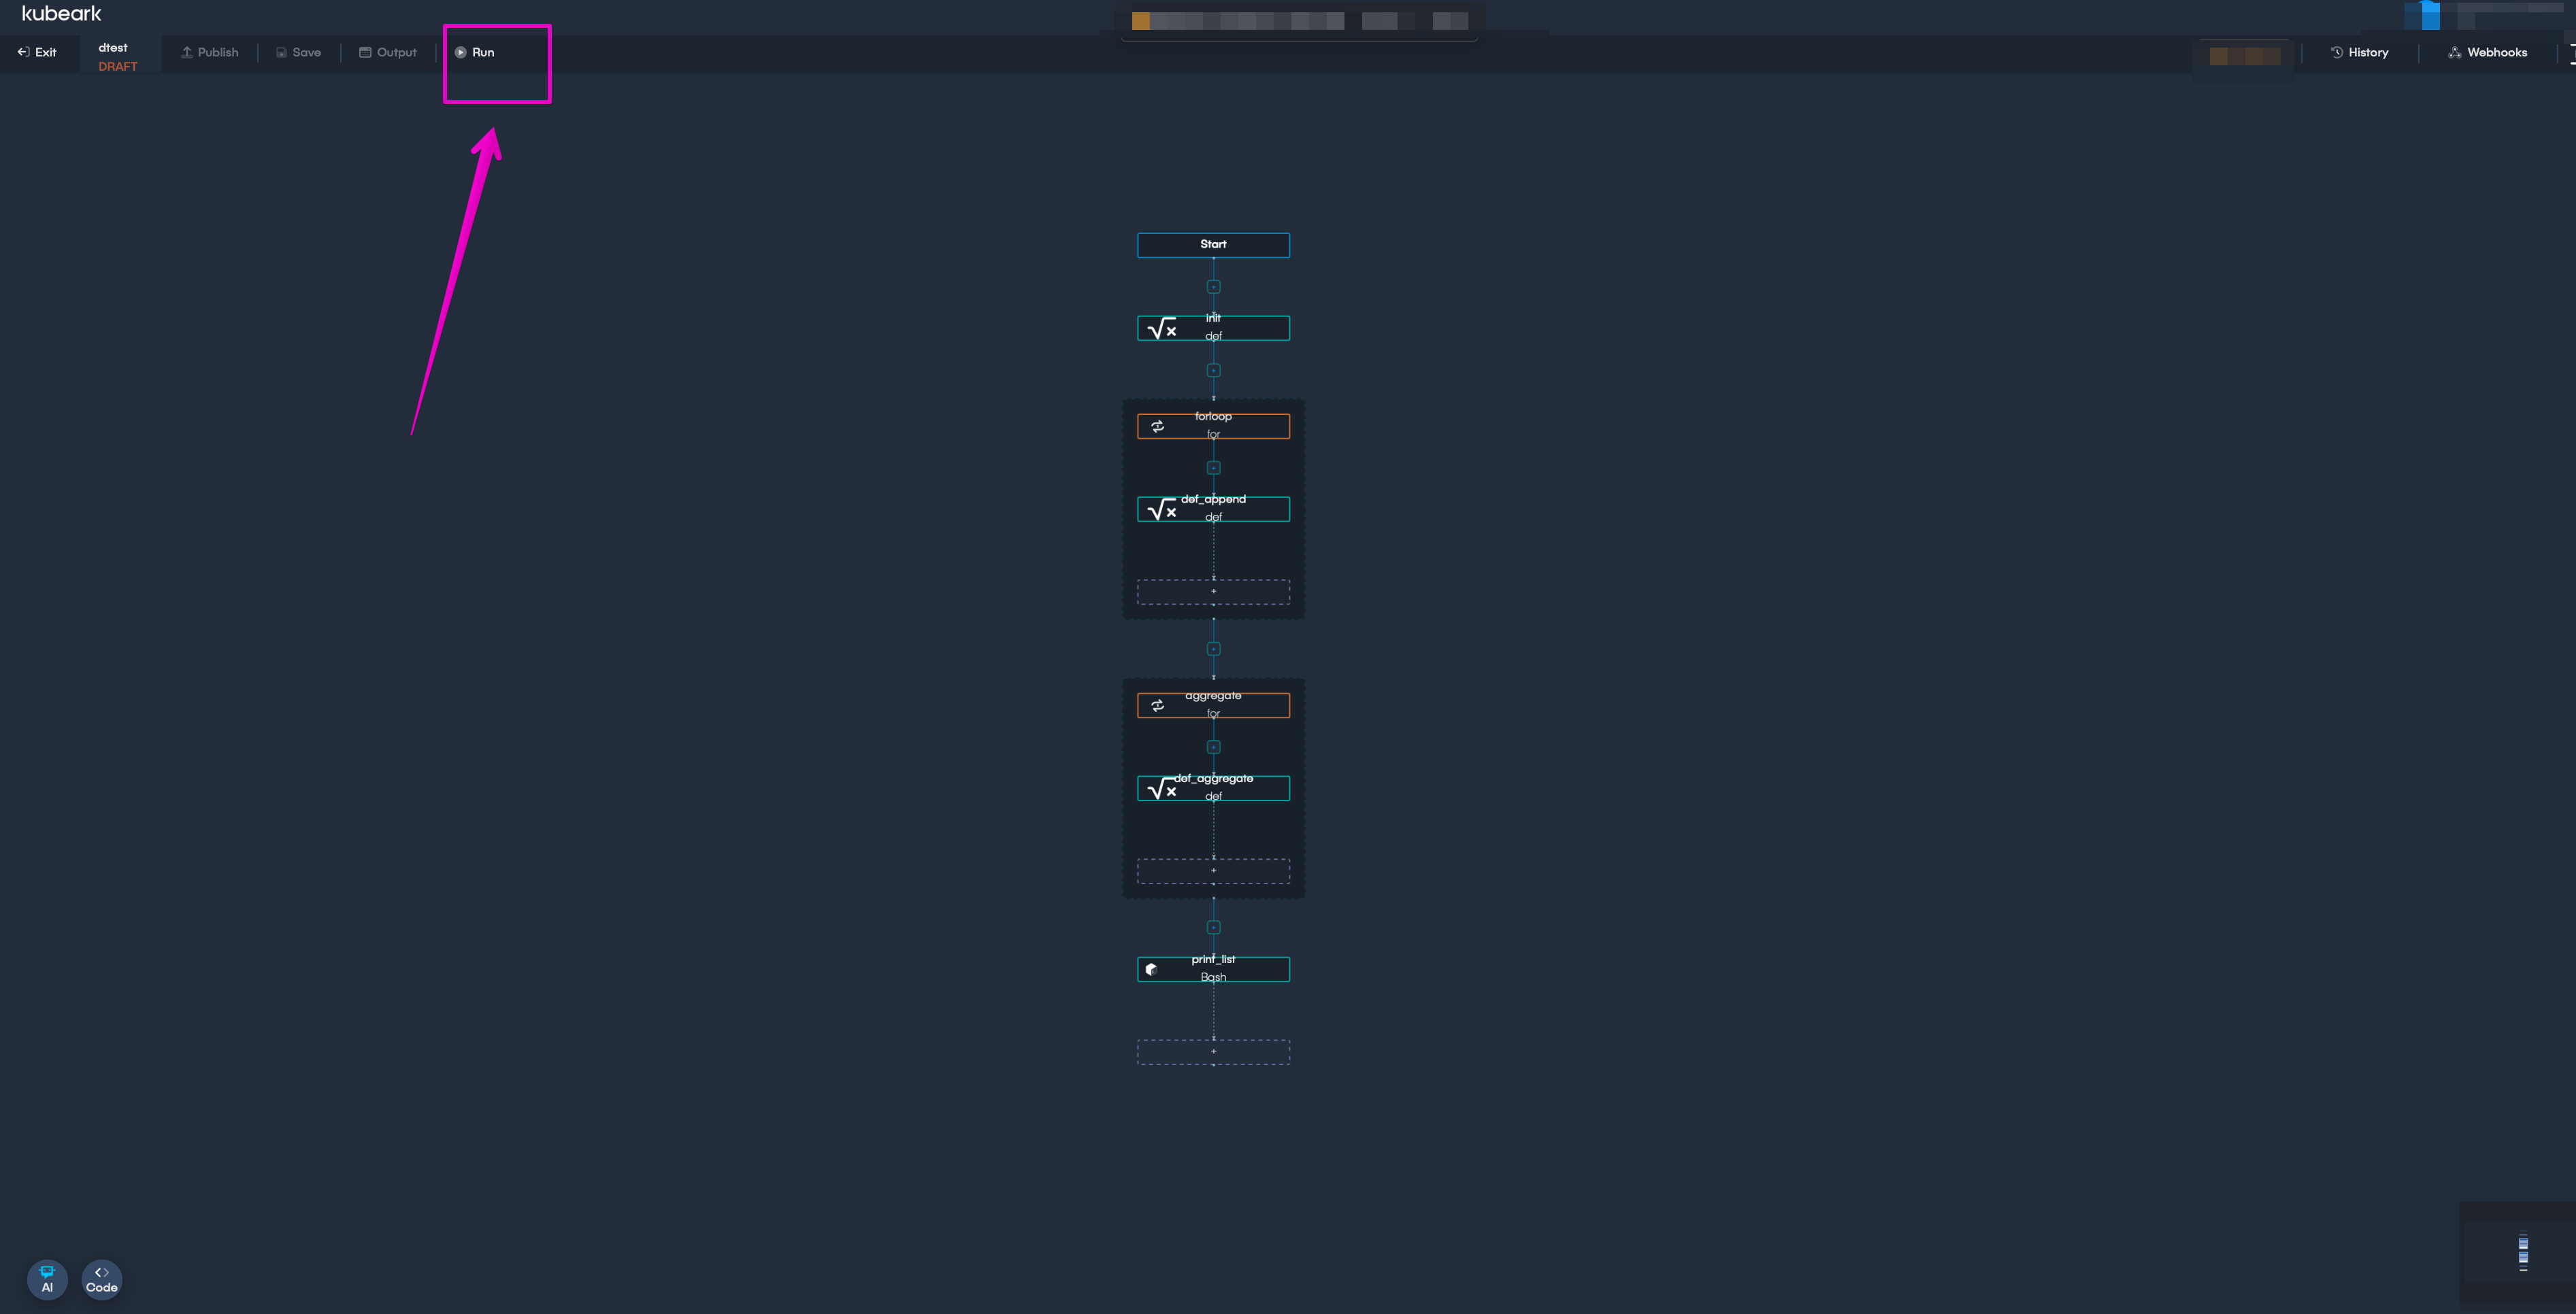
Task: Click the minimap in the bottom right corner
Action: pyautogui.click(x=2522, y=1249)
